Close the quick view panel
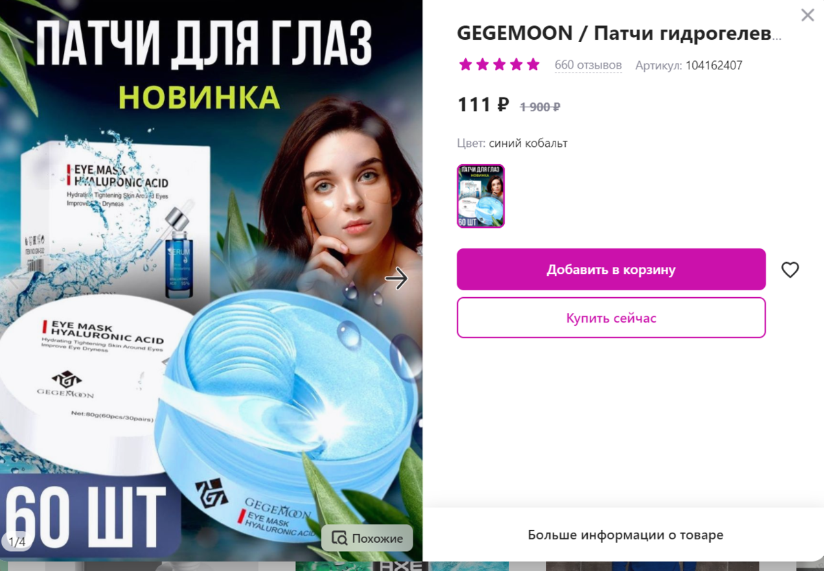824x571 pixels. (807, 15)
